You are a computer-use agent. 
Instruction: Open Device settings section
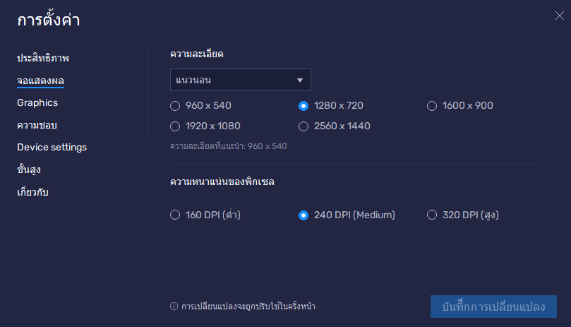click(x=52, y=147)
